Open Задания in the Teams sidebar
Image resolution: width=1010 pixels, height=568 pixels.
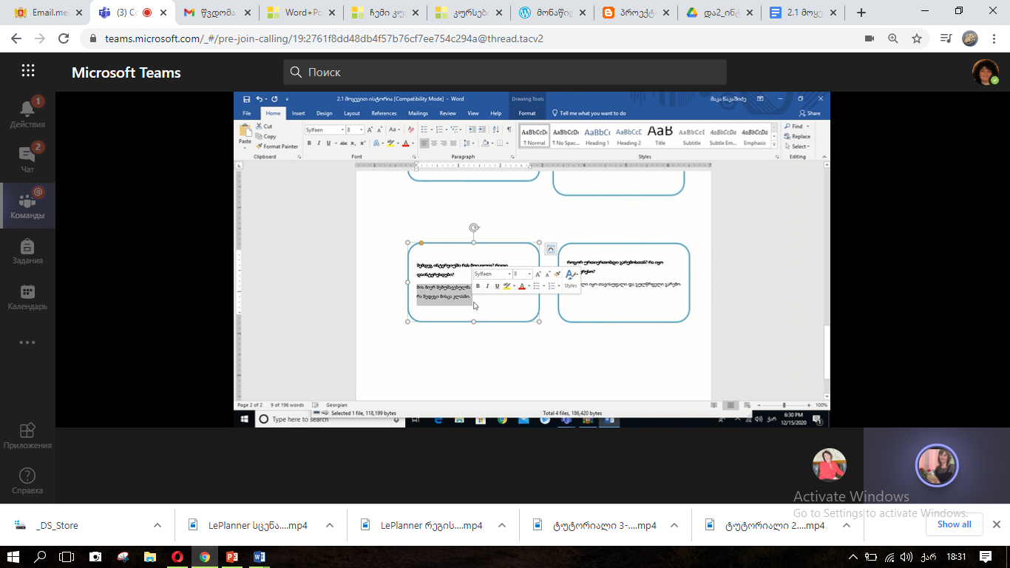tap(27, 251)
